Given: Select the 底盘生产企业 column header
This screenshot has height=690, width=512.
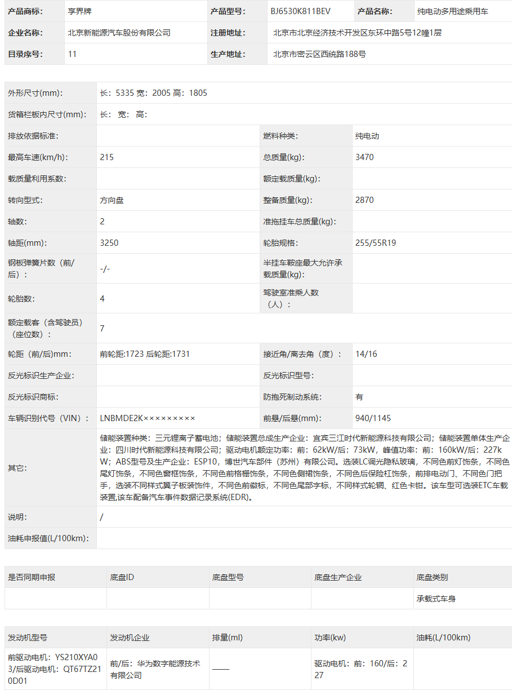Looking at the screenshot, I should point(338,577).
